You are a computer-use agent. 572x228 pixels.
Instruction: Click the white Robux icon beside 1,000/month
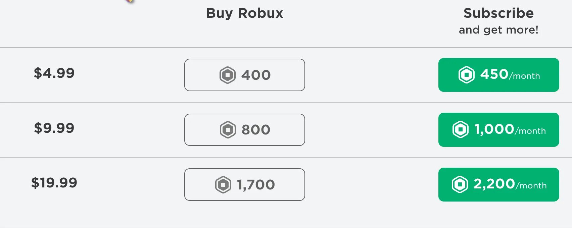click(x=460, y=129)
